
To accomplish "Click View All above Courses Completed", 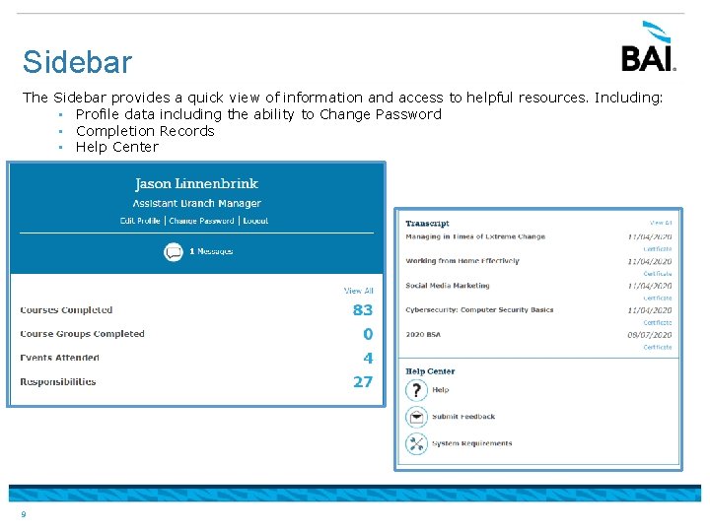I will tap(359, 291).
